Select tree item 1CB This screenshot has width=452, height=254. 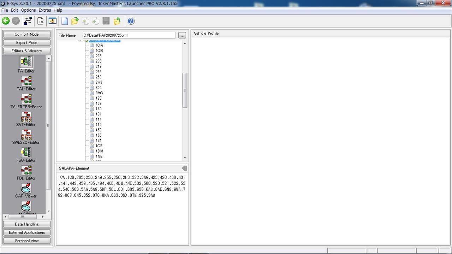(99, 51)
